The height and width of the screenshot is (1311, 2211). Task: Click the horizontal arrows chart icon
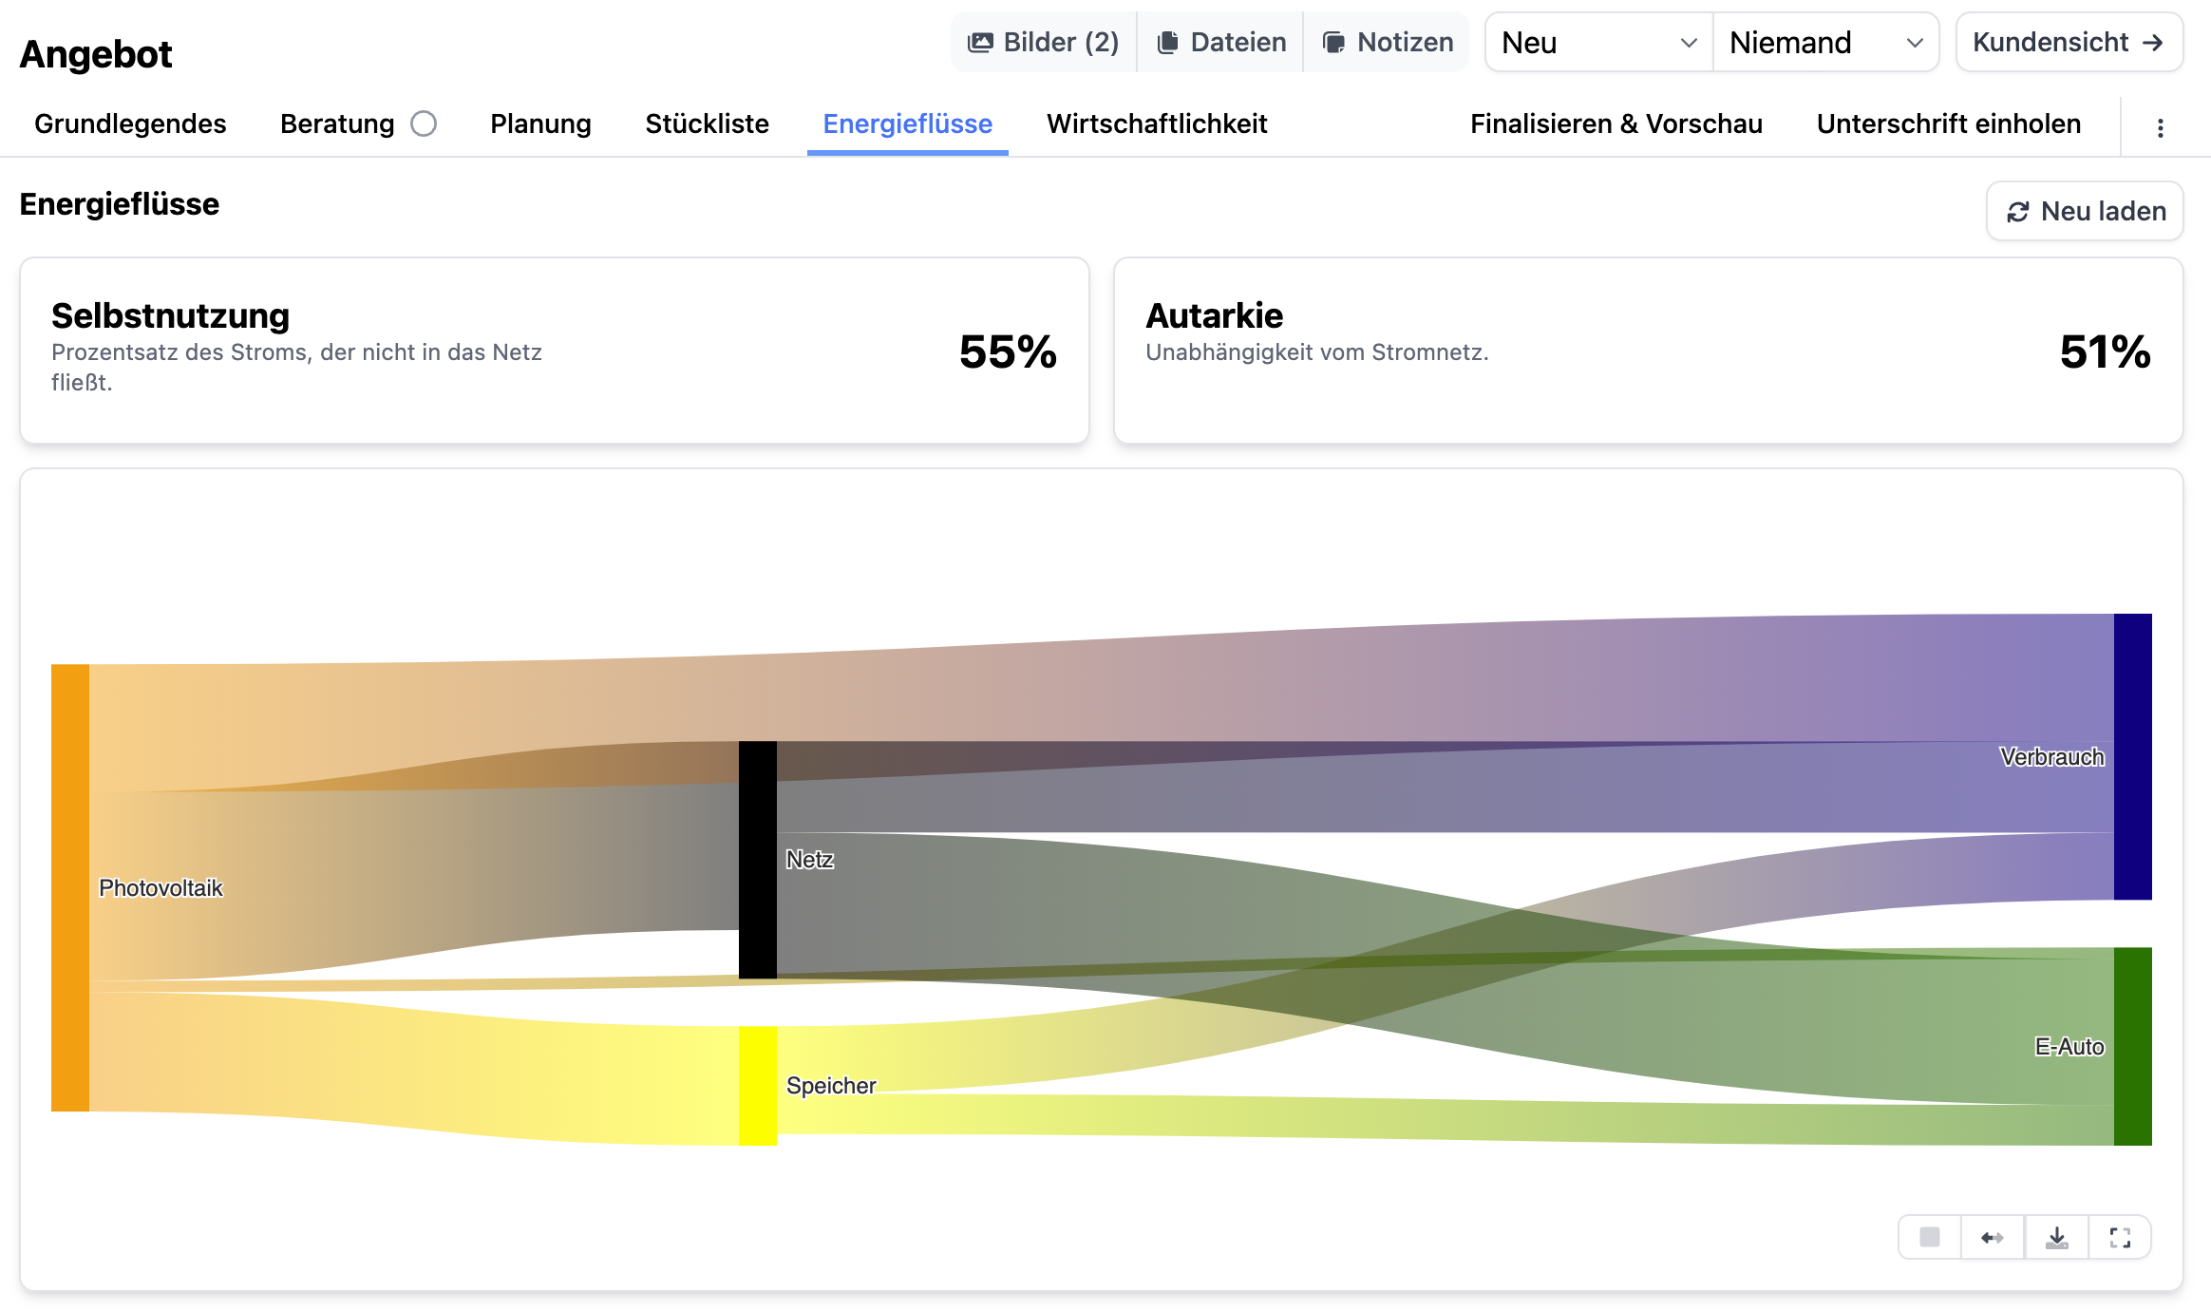pos(1993,1237)
